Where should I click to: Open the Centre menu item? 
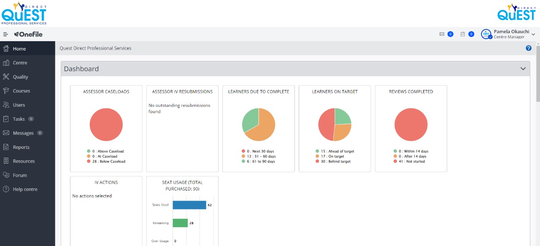tap(27, 63)
